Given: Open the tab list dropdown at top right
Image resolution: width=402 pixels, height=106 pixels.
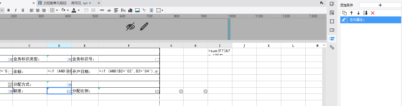Looking at the screenshot, I should [322, 3].
